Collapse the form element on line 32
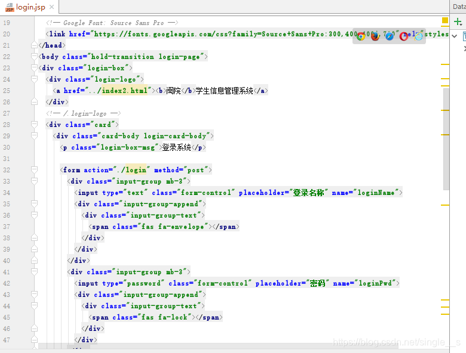This screenshot has width=466, height=353. point(34,170)
